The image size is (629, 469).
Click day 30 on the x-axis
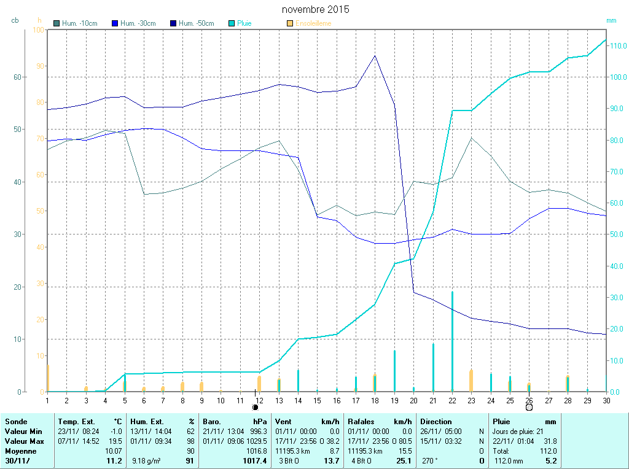click(606, 400)
